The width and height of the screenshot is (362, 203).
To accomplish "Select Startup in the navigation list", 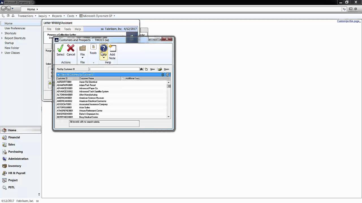I will (x=9, y=43).
